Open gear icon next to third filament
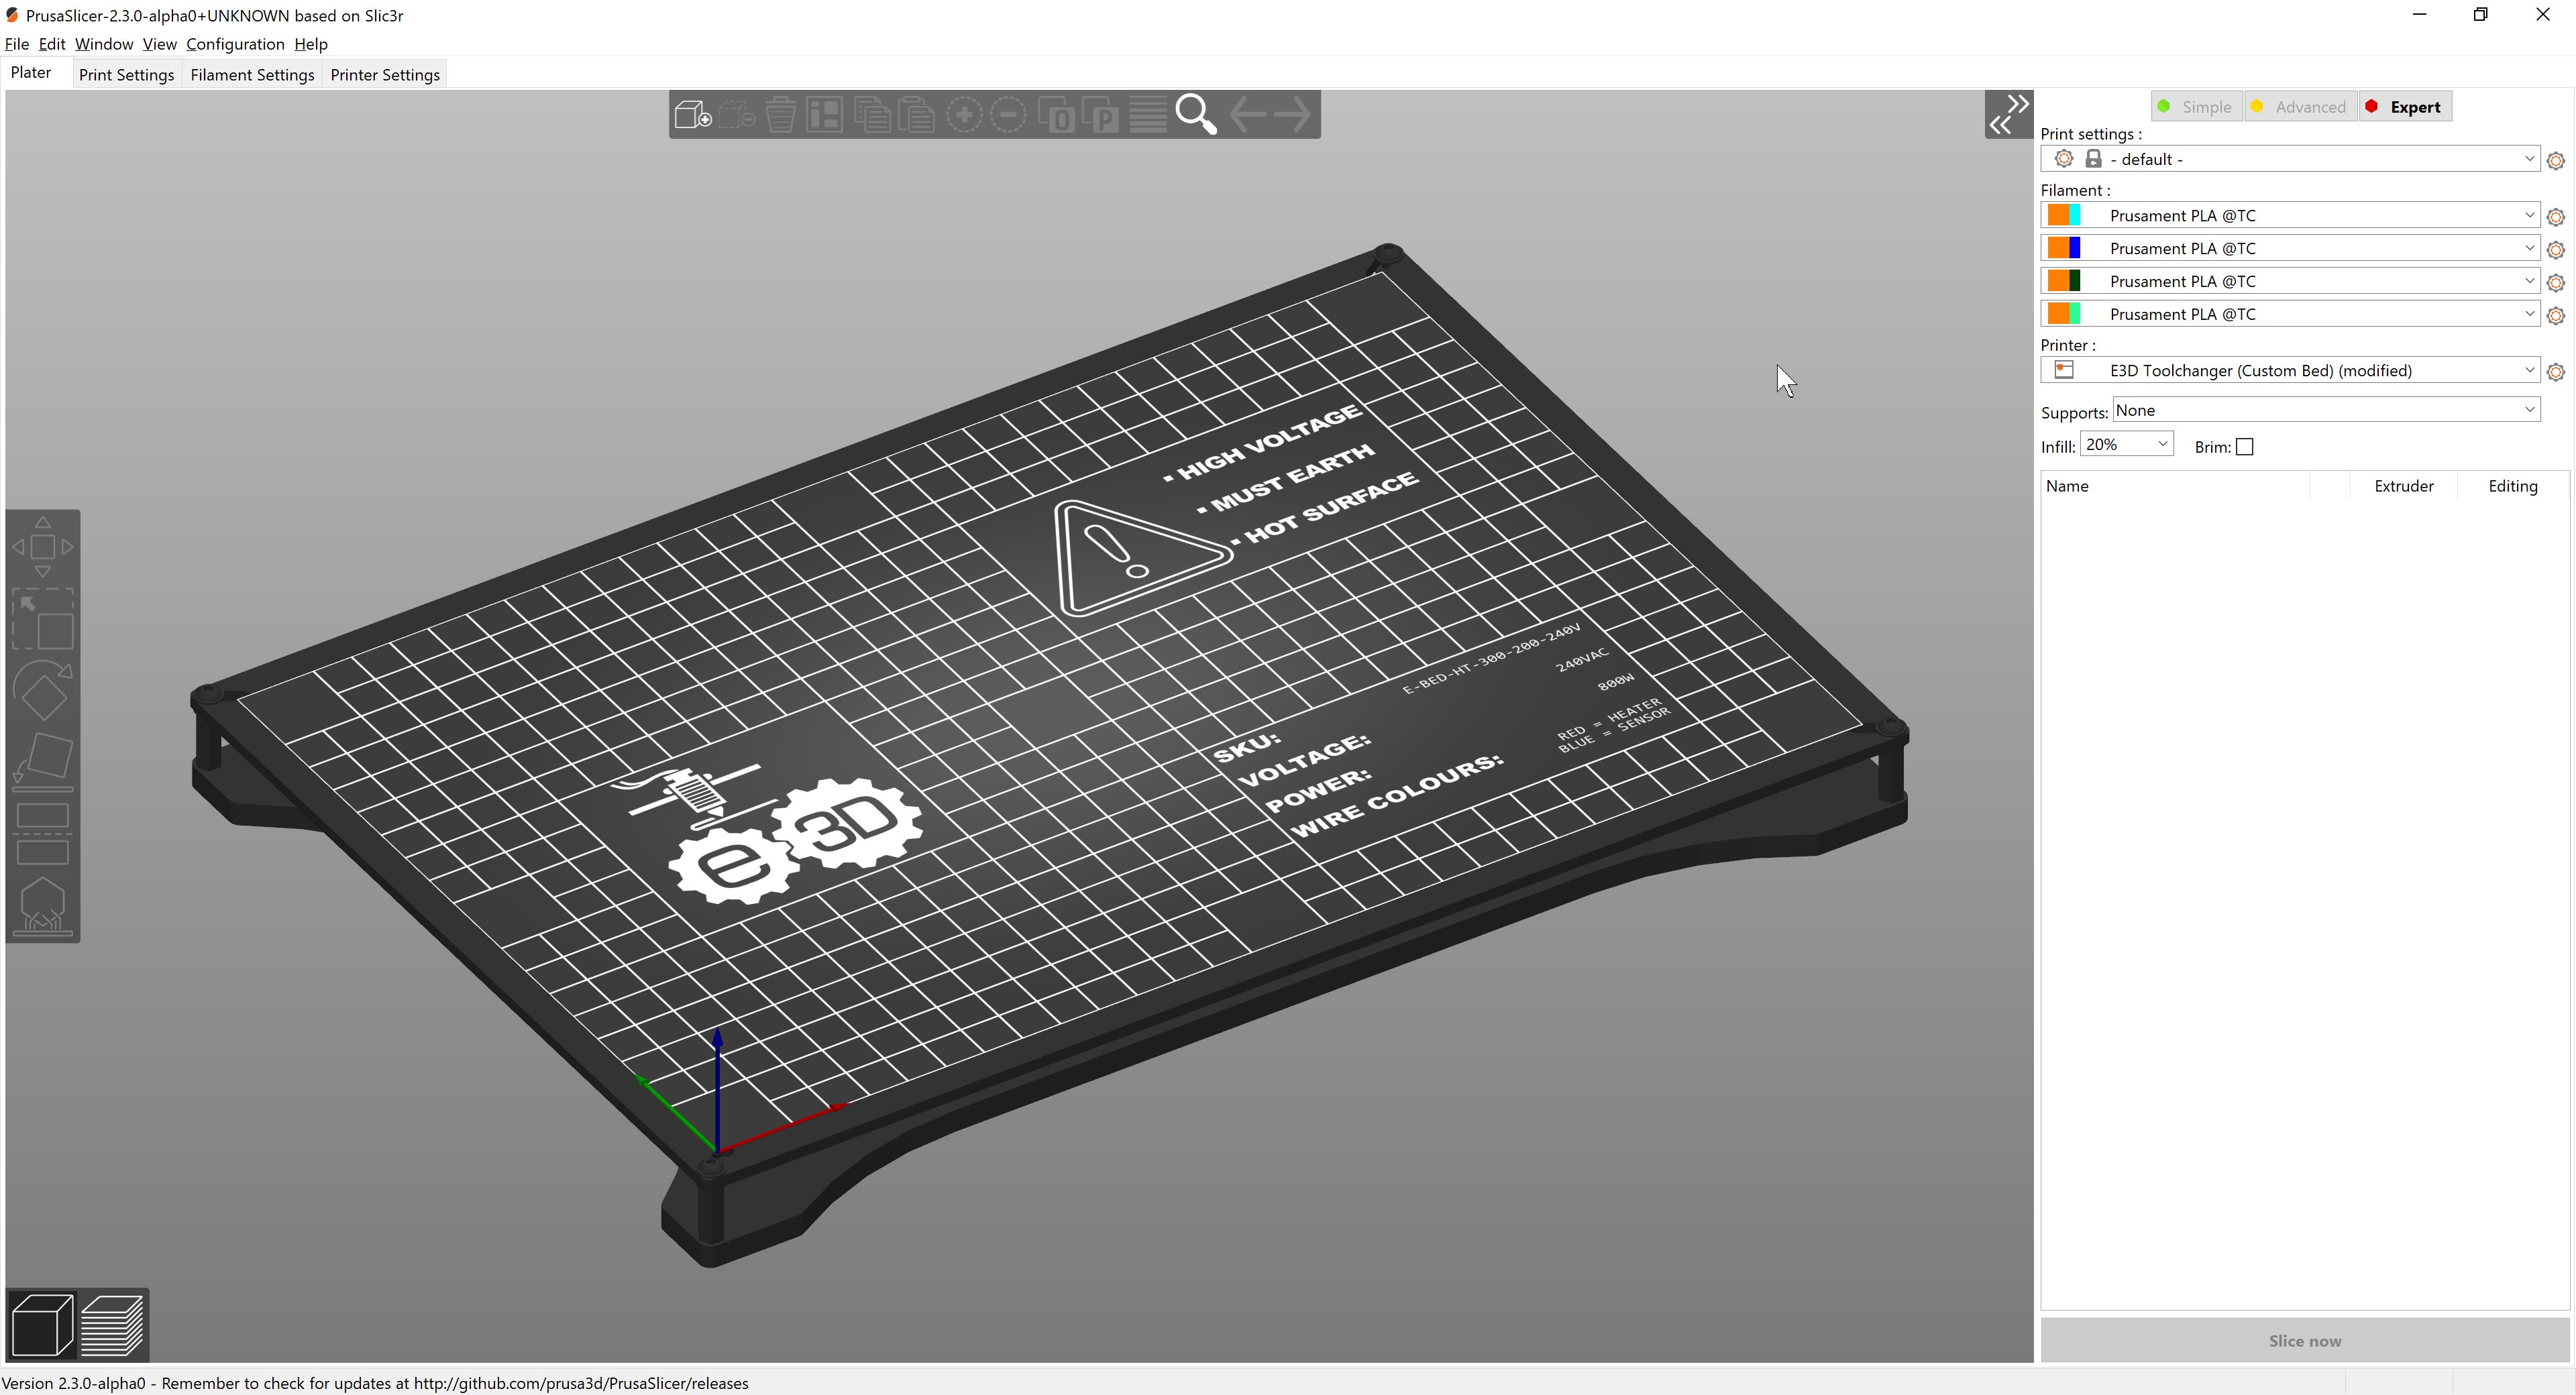The image size is (2576, 1395). 2556,283
